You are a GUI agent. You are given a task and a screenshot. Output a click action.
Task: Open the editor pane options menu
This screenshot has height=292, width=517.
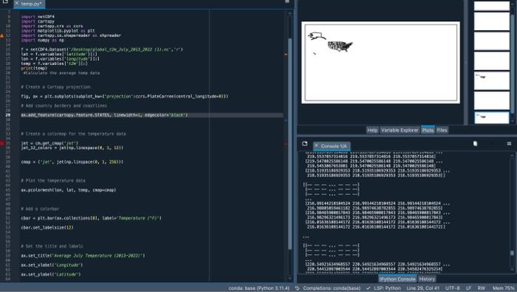pos(287,1)
